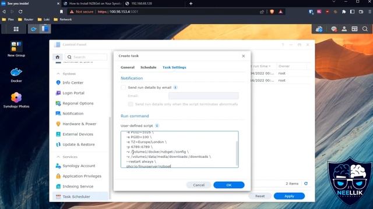Open Info Center in the sidebar
This screenshot has width=373, height=209.
[73, 82]
